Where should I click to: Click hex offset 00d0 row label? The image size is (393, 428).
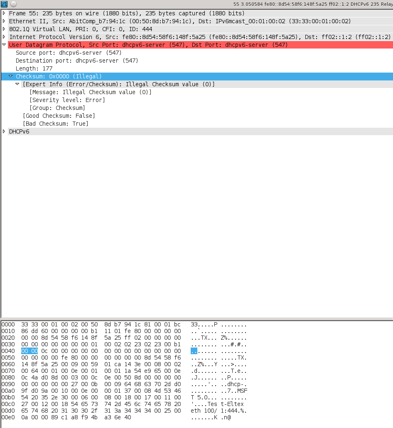pyautogui.click(x=8, y=411)
